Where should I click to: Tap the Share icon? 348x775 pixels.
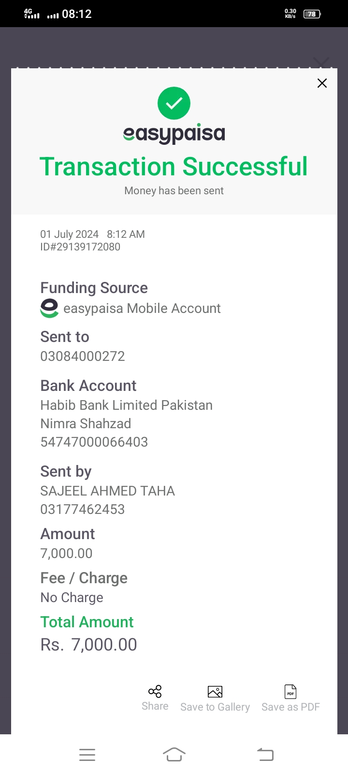pyautogui.click(x=155, y=691)
